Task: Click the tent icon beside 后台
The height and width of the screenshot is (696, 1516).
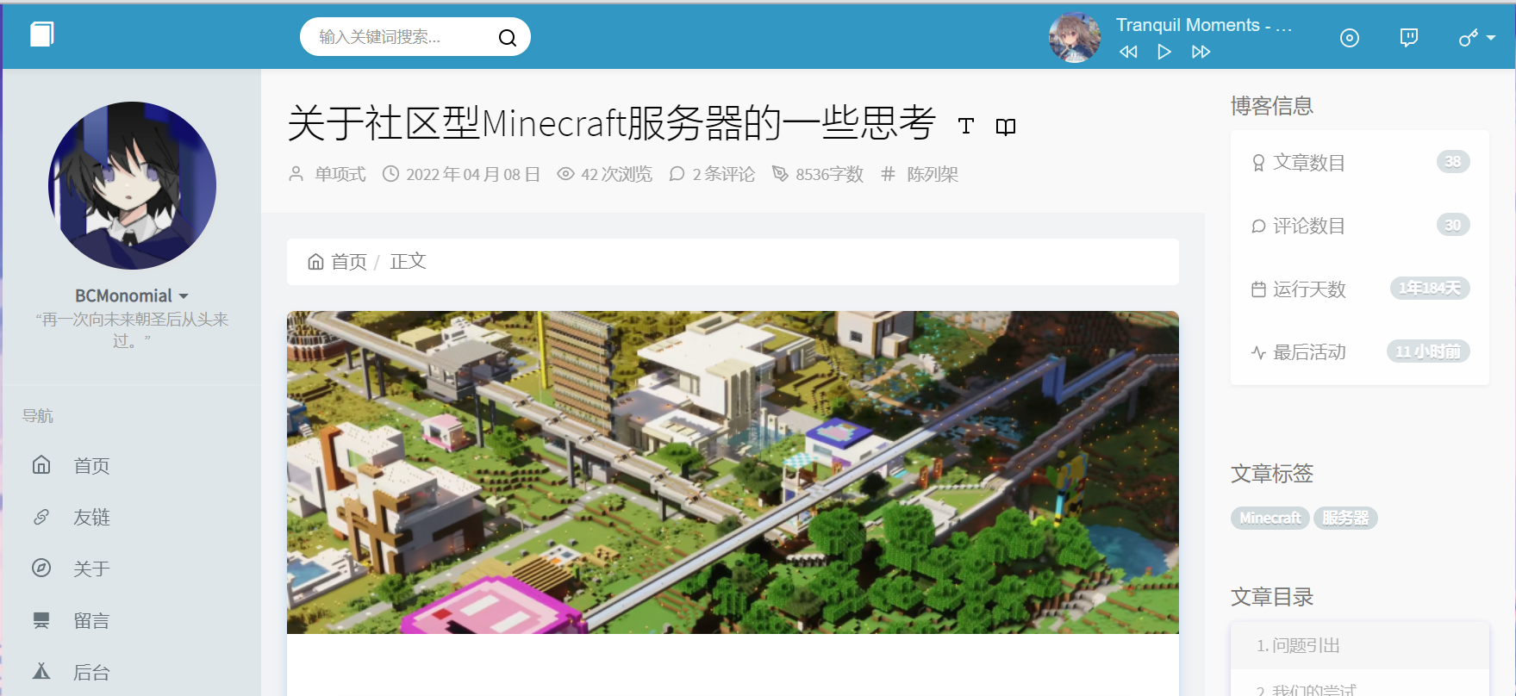Action: 41,671
